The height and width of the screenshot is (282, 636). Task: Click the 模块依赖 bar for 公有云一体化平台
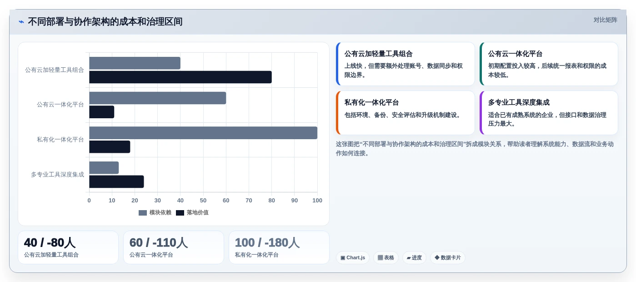click(x=158, y=98)
